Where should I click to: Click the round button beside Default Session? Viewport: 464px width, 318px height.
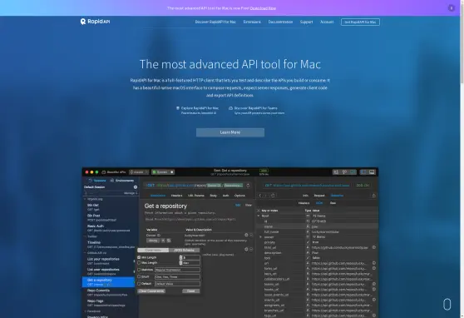136,187
